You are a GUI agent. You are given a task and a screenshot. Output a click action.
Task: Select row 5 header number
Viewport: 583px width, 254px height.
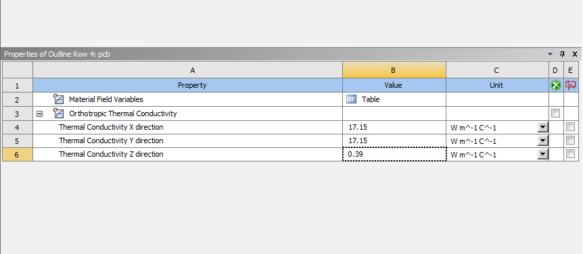point(18,141)
